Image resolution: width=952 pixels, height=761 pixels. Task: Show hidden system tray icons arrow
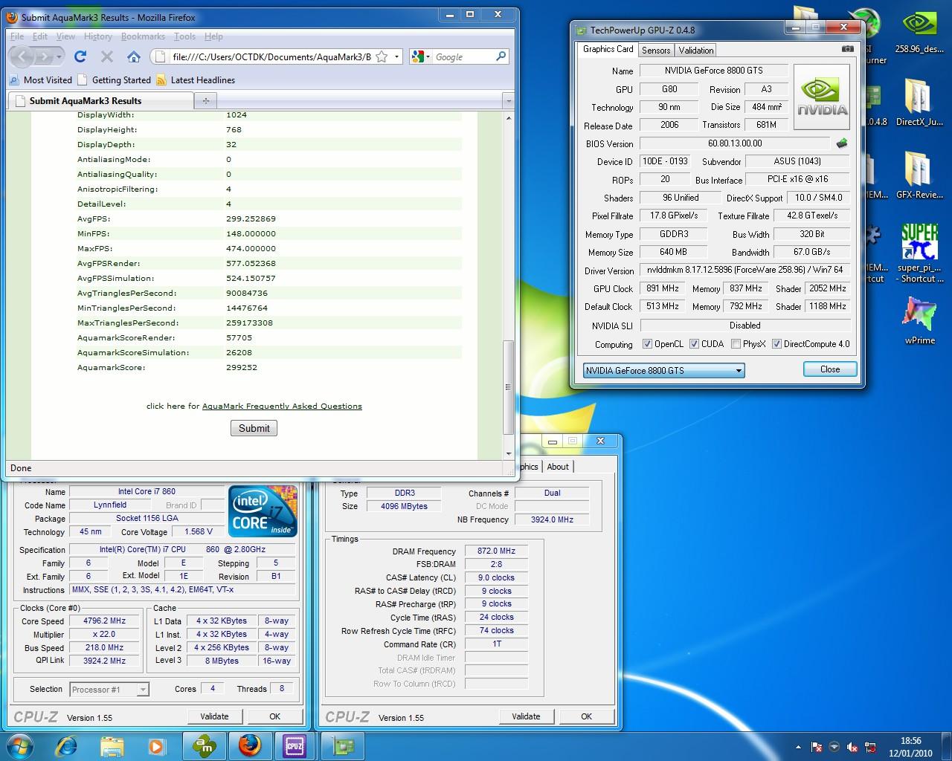pos(798,748)
